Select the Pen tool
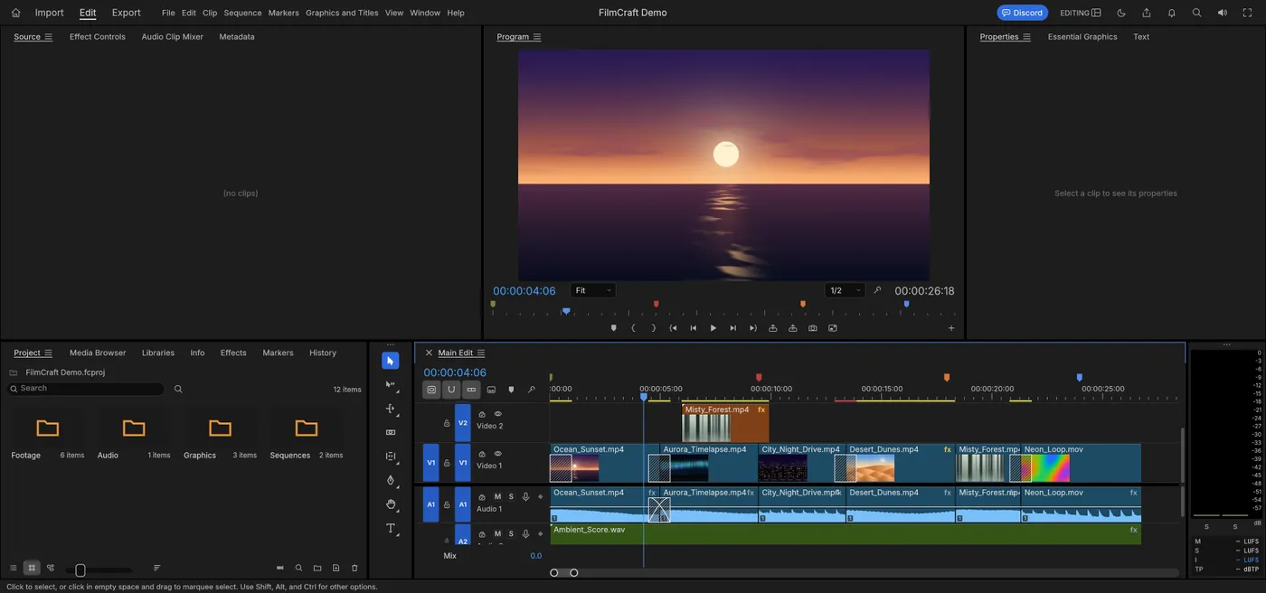This screenshot has height=593, width=1266. (391, 480)
